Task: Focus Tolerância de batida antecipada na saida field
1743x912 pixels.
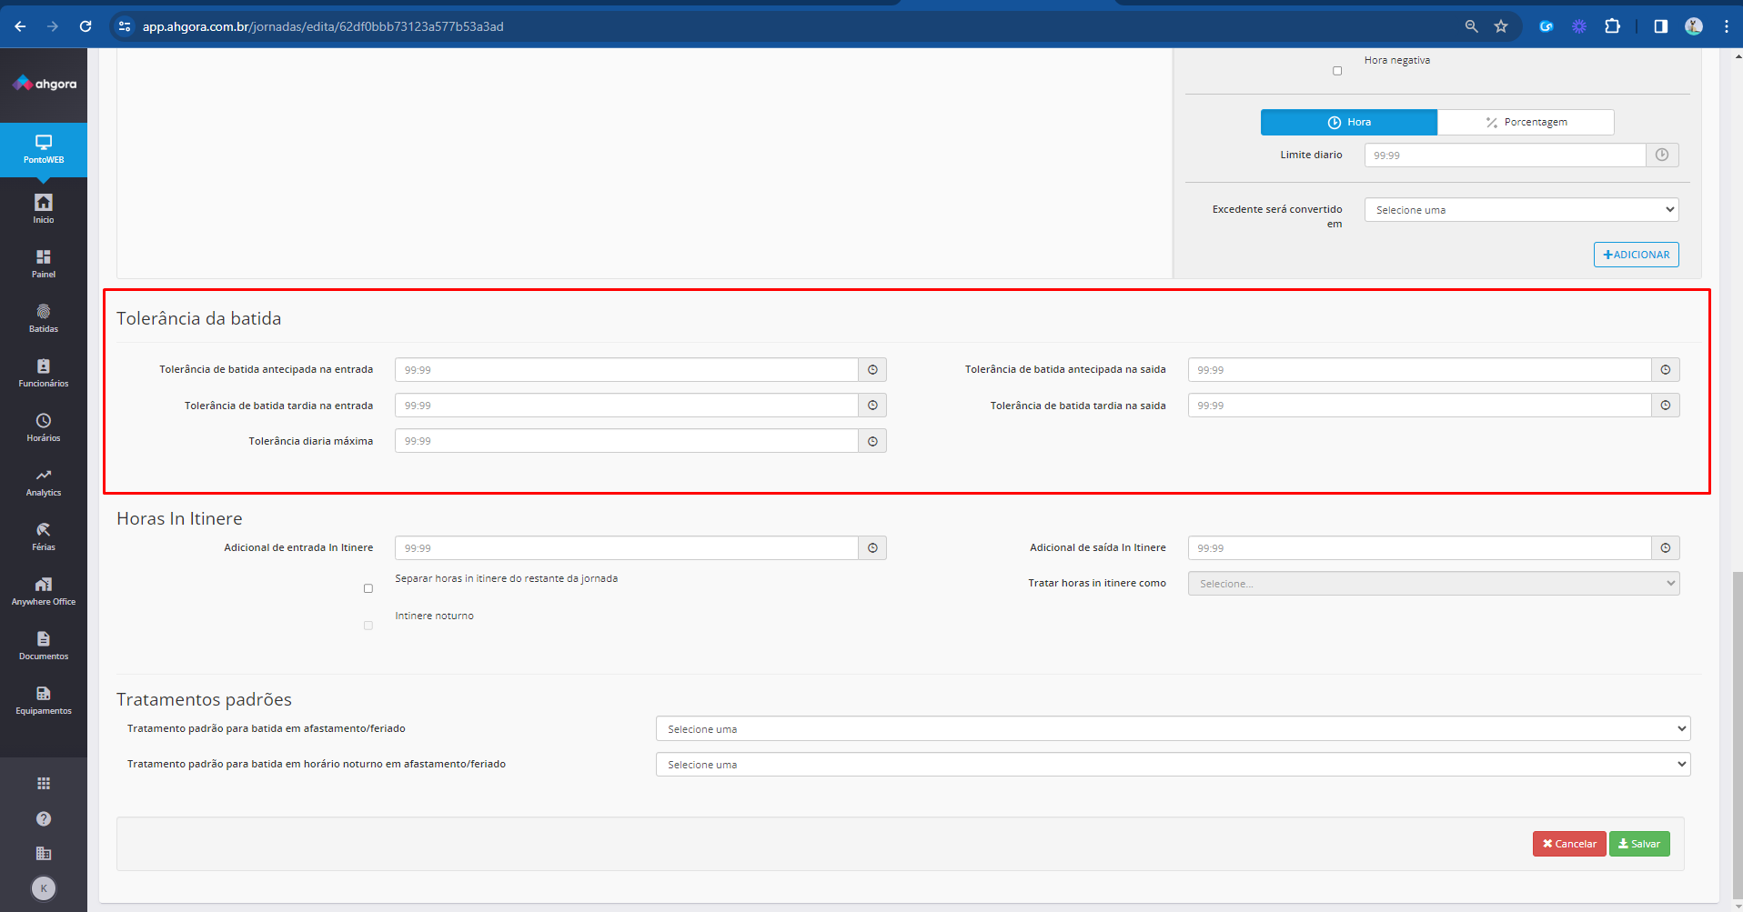Action: click(x=1420, y=370)
